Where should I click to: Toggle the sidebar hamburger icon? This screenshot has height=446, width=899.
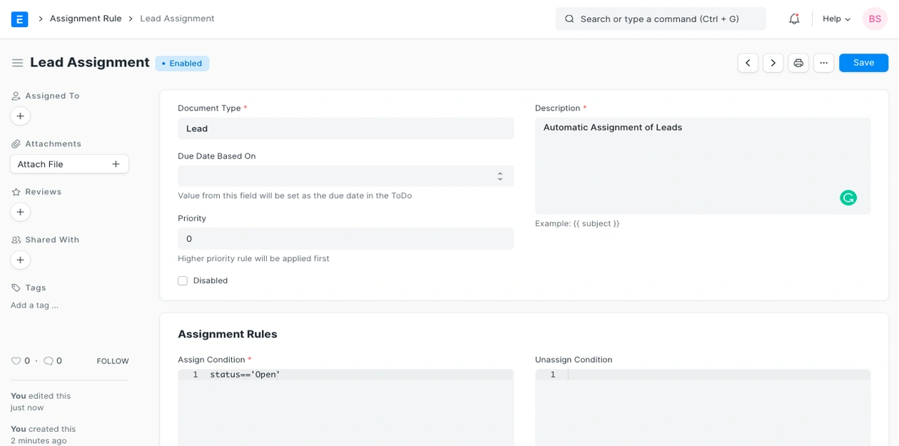point(17,63)
